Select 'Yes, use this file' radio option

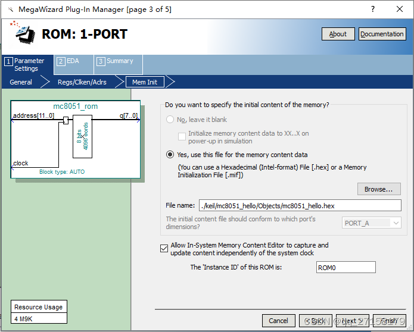(x=170, y=155)
